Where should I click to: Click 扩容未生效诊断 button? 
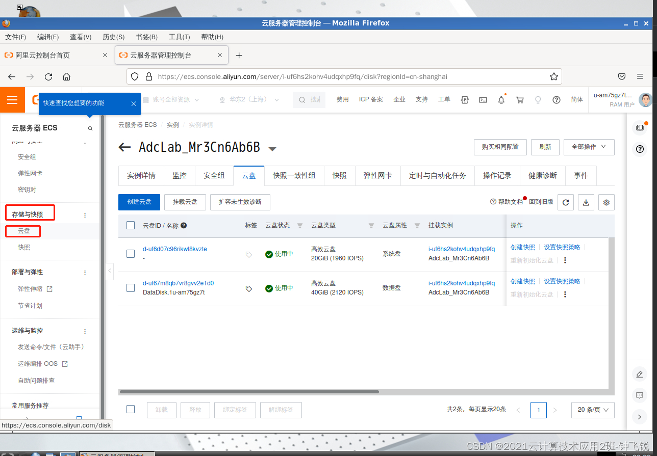(240, 202)
